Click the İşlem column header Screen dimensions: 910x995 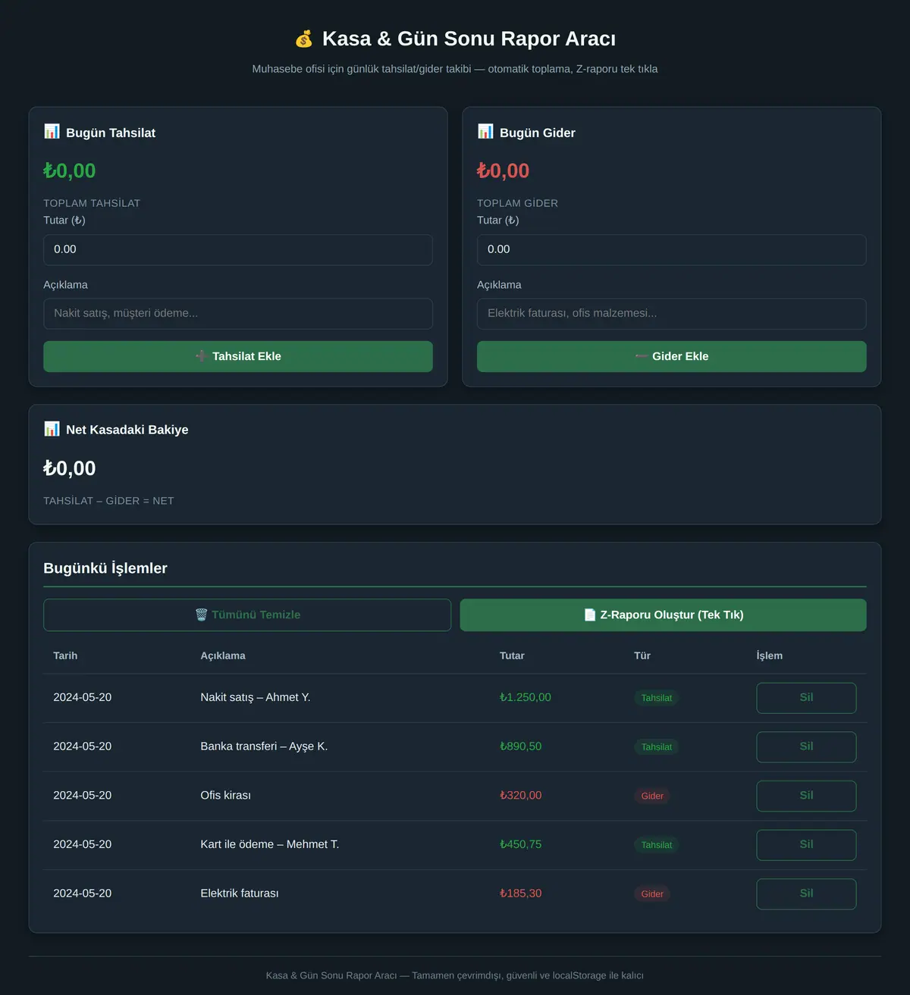click(770, 656)
